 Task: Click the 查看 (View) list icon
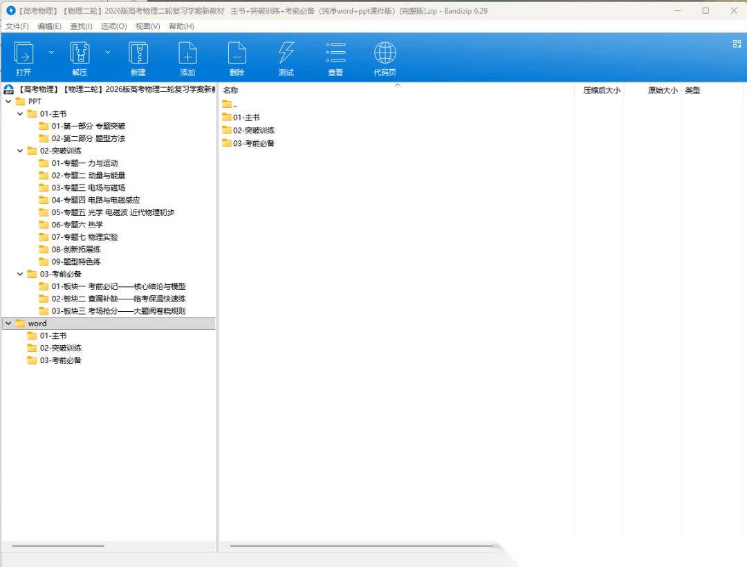335,53
